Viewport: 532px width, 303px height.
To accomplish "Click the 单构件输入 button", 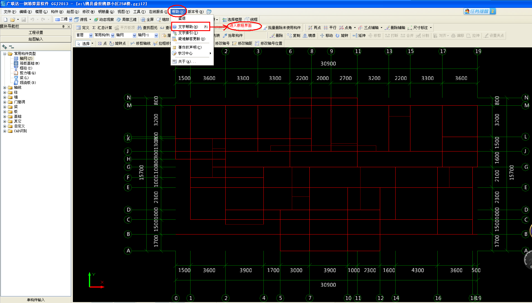I will coord(36,300).
